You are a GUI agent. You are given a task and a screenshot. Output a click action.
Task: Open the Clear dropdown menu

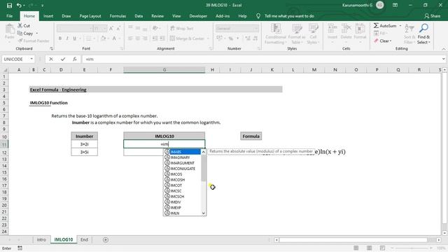tap(391, 41)
